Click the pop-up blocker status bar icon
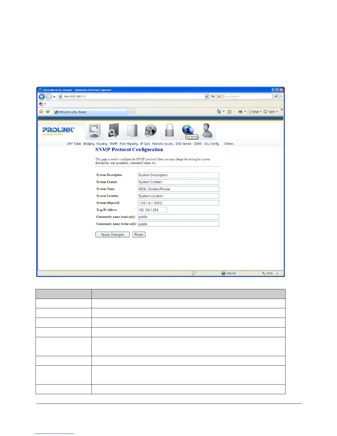The image size is (337, 436). (x=194, y=273)
